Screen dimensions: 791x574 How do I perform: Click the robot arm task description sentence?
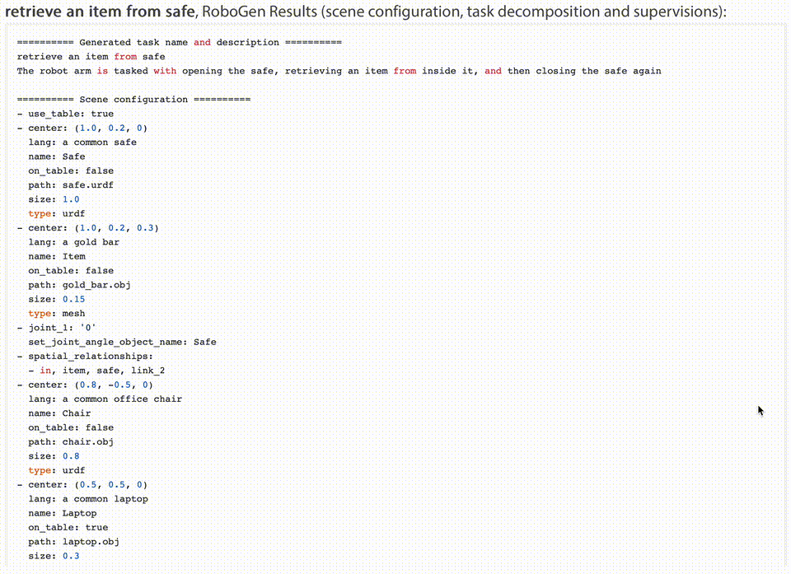(338, 71)
